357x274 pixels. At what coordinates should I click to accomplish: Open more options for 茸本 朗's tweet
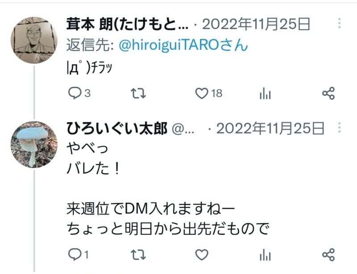[x=339, y=23]
